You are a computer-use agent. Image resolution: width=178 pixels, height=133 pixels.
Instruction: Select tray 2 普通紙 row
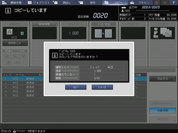coord(74,83)
